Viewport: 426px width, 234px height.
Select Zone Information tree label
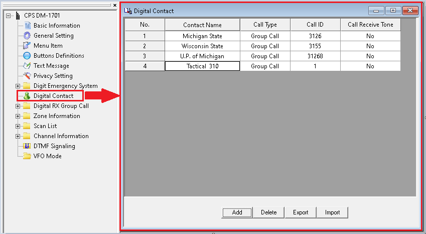[57, 116]
